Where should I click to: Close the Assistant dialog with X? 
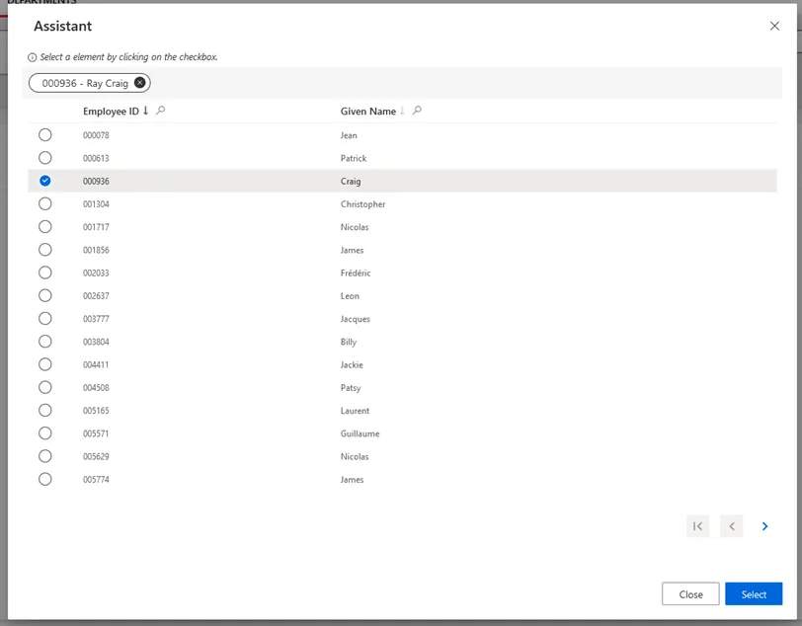(774, 26)
